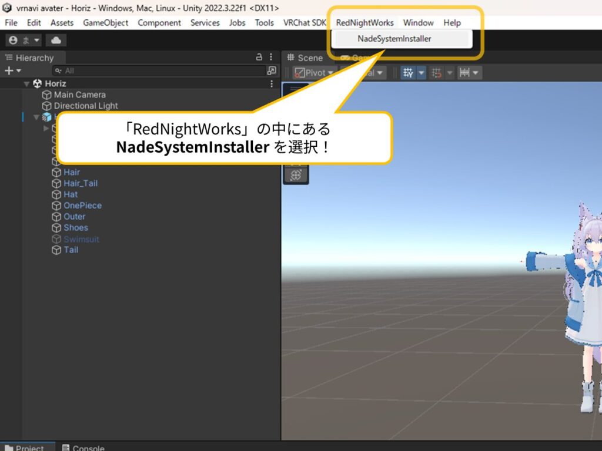Open the grid visibility settings dropdown arrow
The height and width of the screenshot is (451, 602).
click(x=421, y=73)
